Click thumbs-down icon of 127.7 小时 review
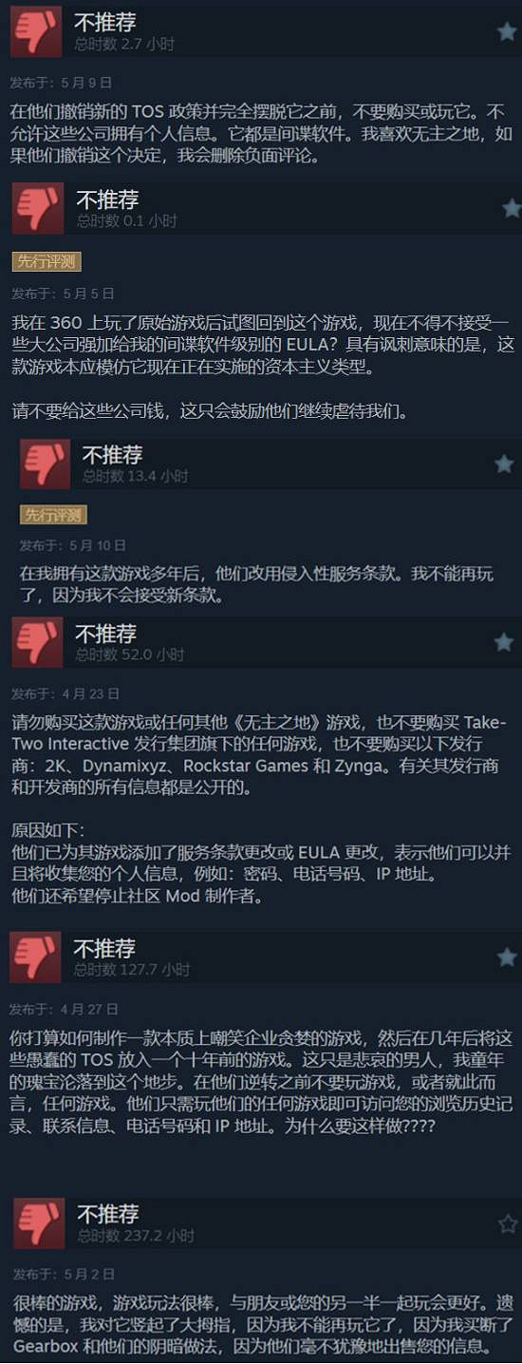Viewport: 522px width, 1364px height. click(x=35, y=957)
